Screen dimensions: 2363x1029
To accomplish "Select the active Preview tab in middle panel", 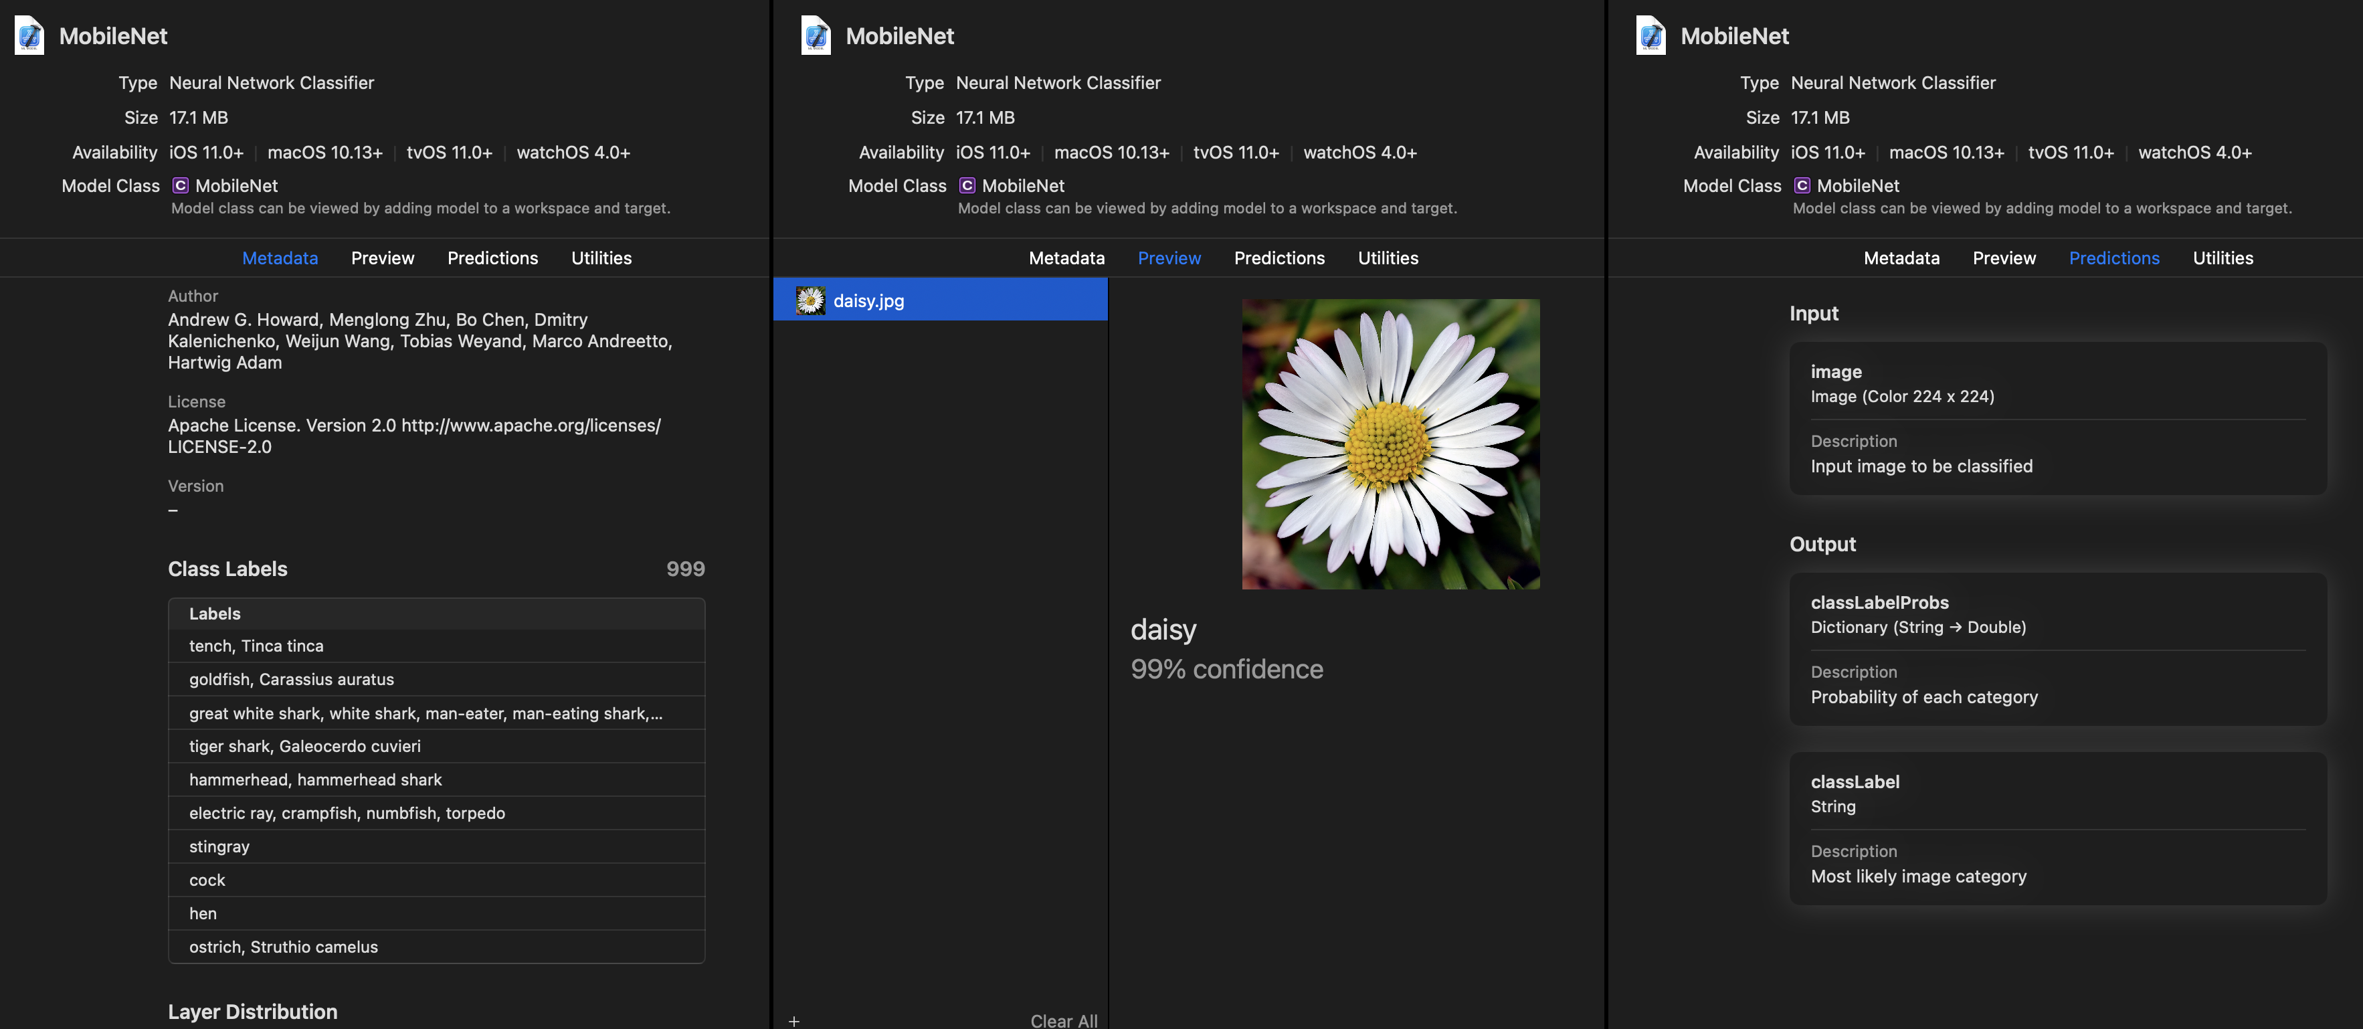I will (1169, 258).
